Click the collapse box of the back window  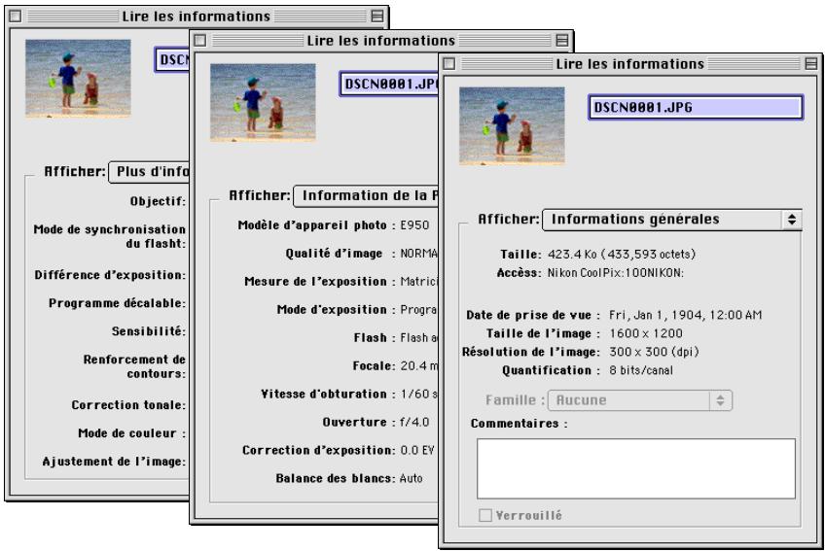coord(377,17)
